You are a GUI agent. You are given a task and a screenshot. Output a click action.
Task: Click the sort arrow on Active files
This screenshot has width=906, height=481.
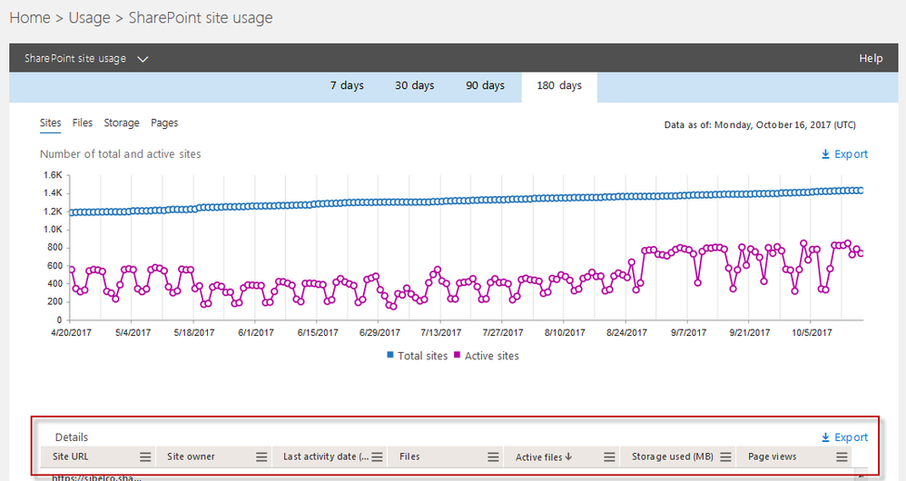568,456
